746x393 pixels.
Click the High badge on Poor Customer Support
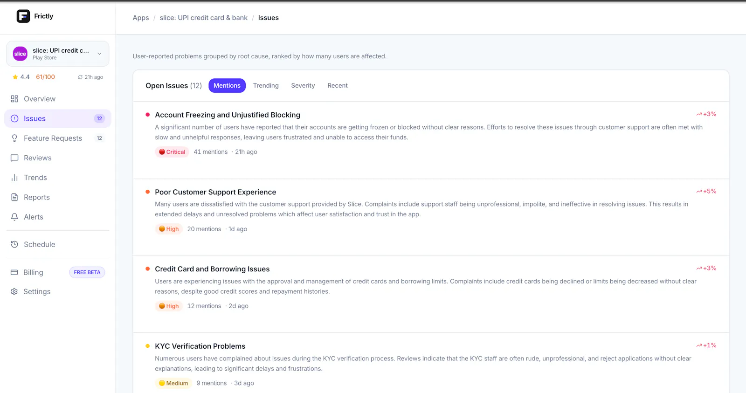coord(169,229)
